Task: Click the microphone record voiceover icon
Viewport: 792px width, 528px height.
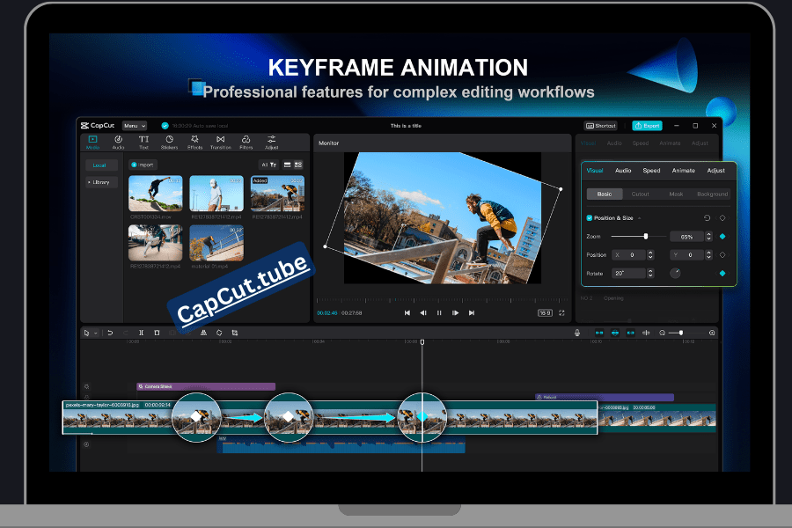Action: click(x=577, y=333)
